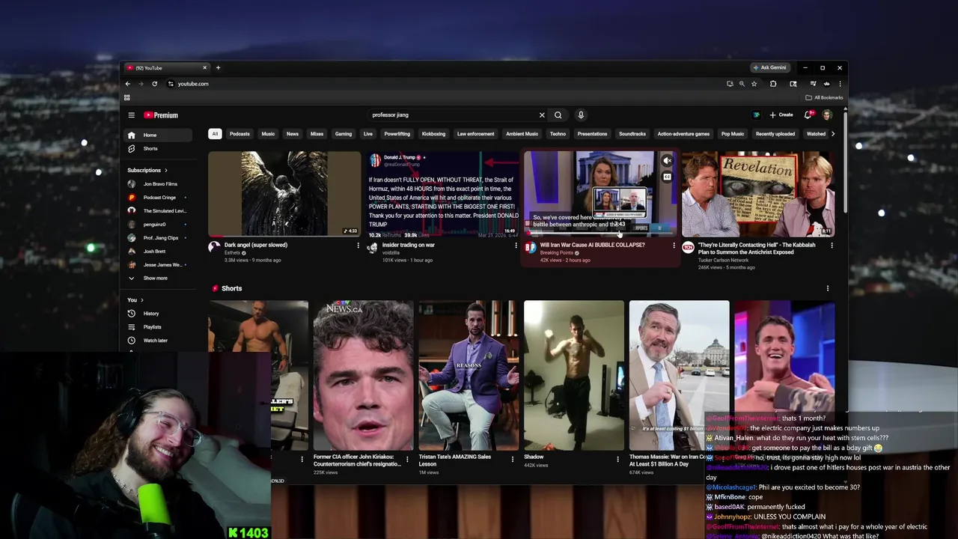
Task: Select the Gaming filter chip
Action: [x=344, y=134]
